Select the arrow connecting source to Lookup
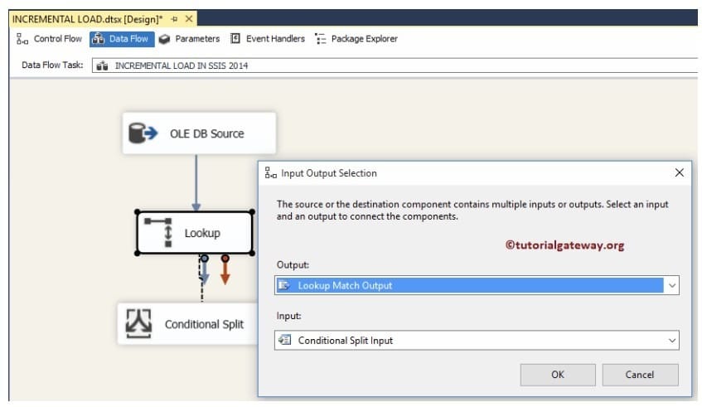This screenshot has height=407, width=702. coord(196,182)
